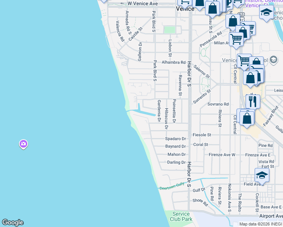The width and height of the screenshot is (283, 227).
Task: Select the Firenze Ave W label
Action: 222,155
